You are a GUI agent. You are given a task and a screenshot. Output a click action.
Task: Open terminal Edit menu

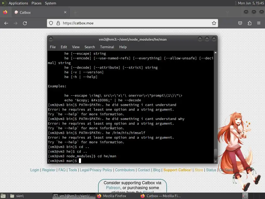(x=64, y=47)
